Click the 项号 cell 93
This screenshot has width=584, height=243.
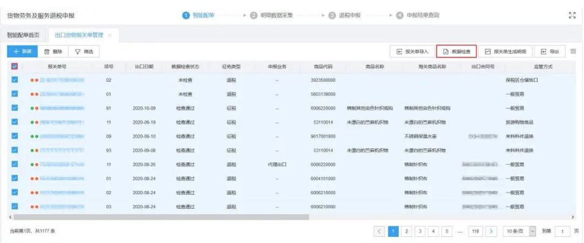tap(108, 150)
